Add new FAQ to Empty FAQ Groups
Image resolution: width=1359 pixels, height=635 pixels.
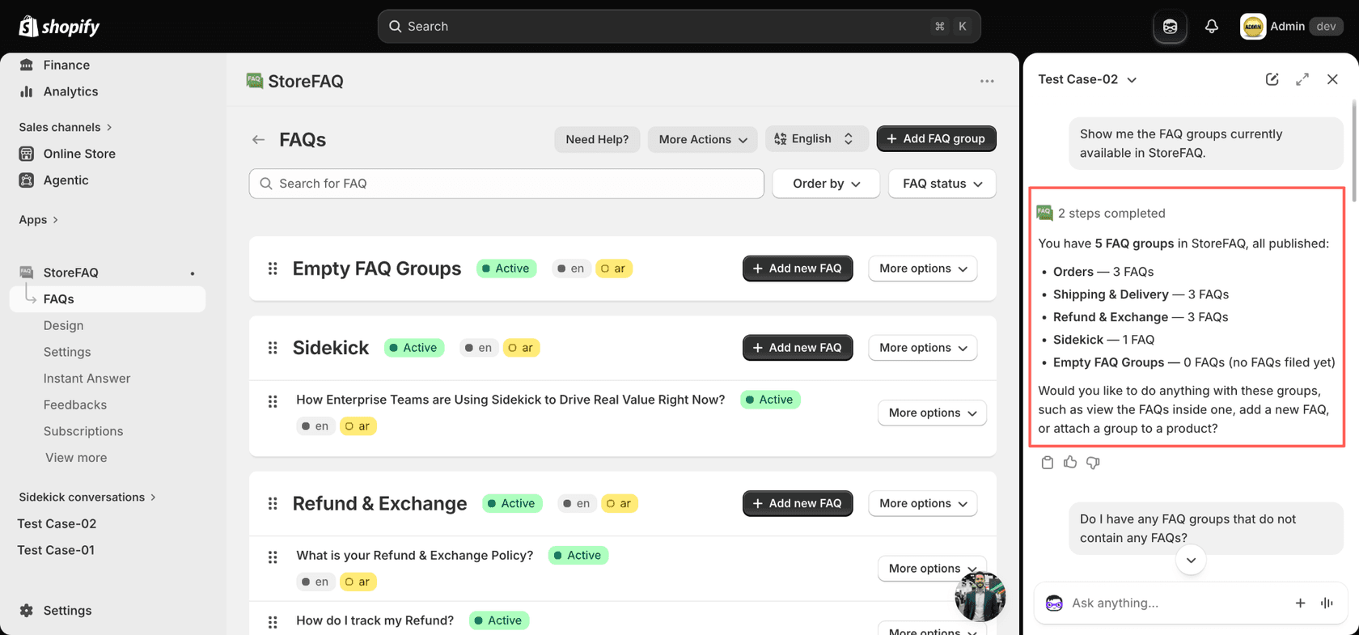pyautogui.click(x=798, y=269)
